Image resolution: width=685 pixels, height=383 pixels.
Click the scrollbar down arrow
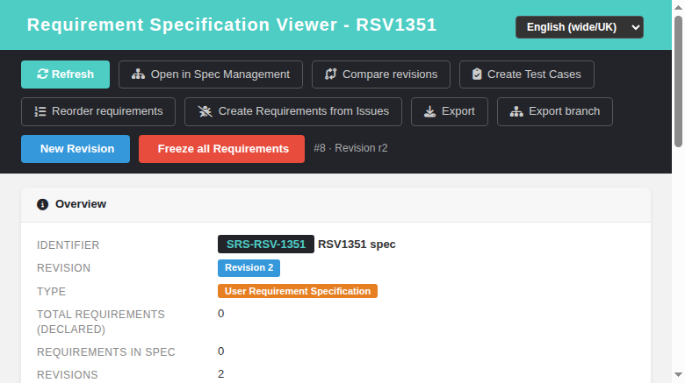point(678,375)
